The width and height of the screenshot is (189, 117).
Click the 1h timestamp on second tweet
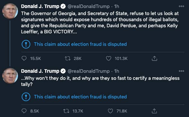point(116,71)
